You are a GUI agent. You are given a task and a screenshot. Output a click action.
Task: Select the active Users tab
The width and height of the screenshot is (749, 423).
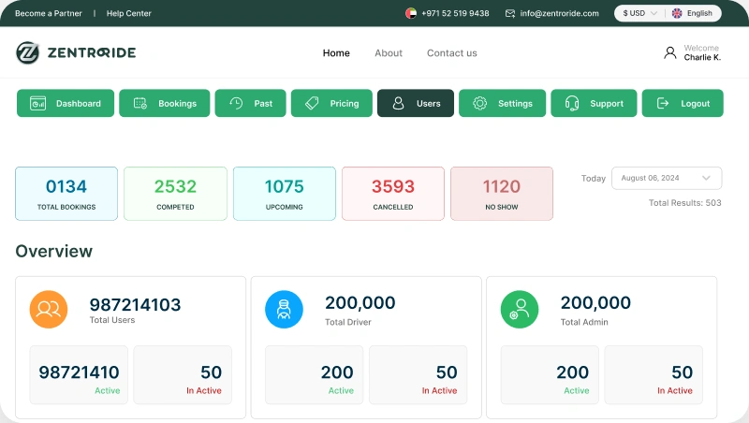coord(416,103)
